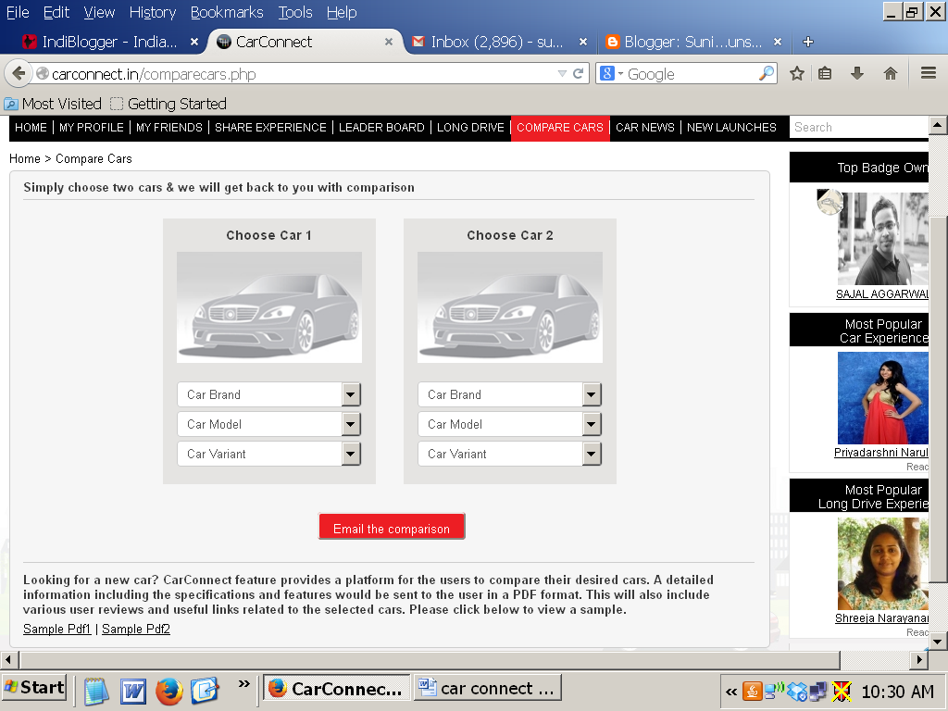The image size is (948, 711).
Task: Click the Email the comparison button
Action: (x=392, y=527)
